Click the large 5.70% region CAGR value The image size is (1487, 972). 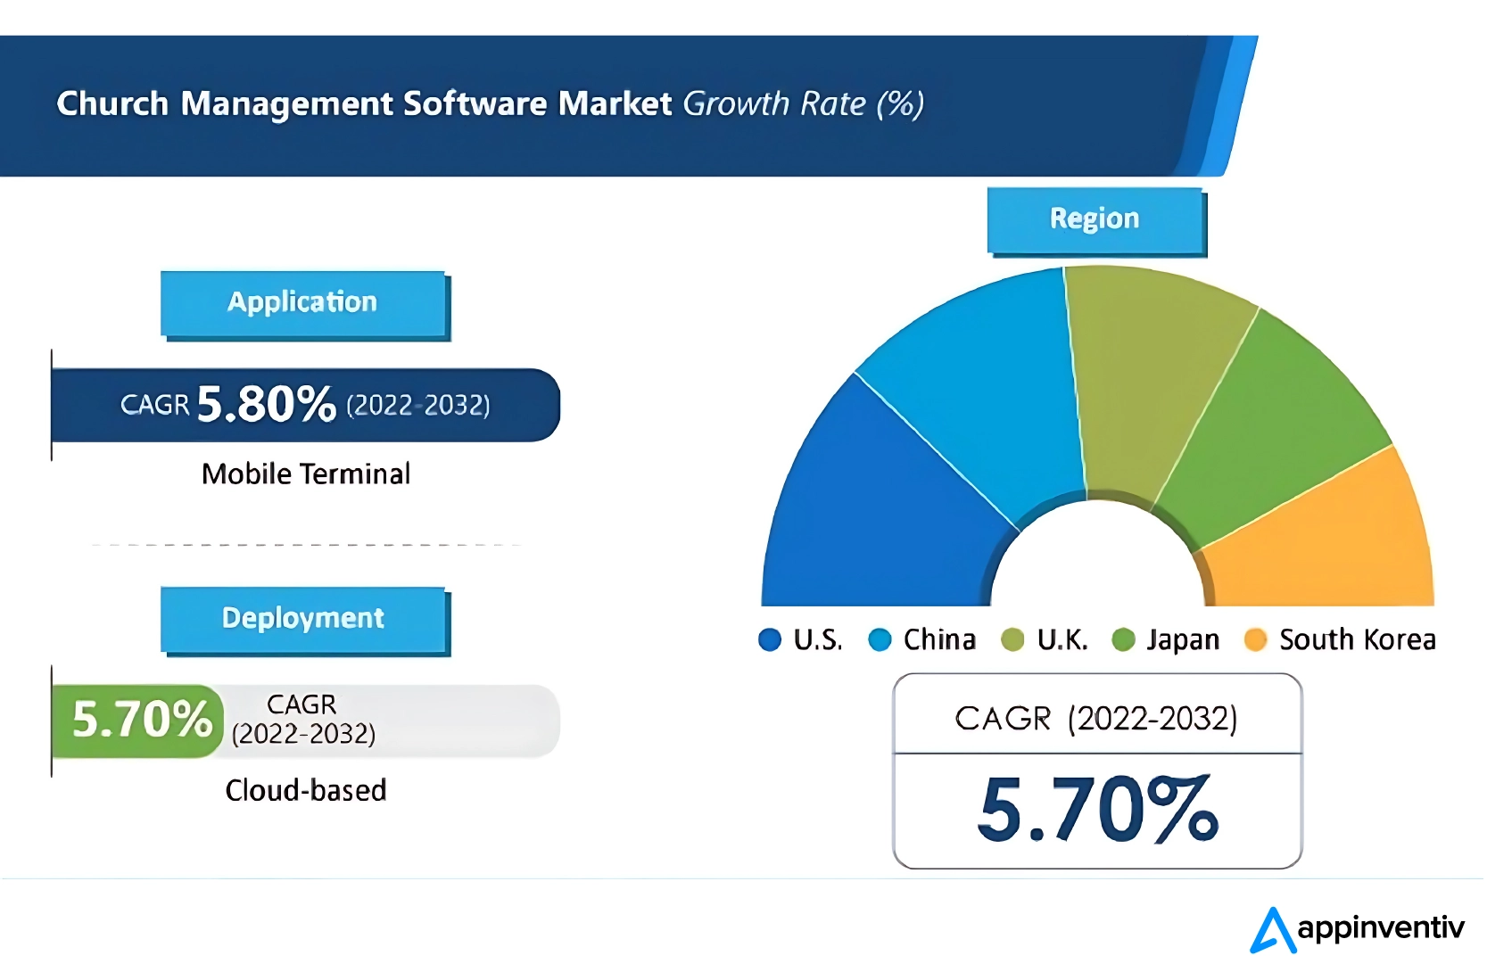(1097, 810)
